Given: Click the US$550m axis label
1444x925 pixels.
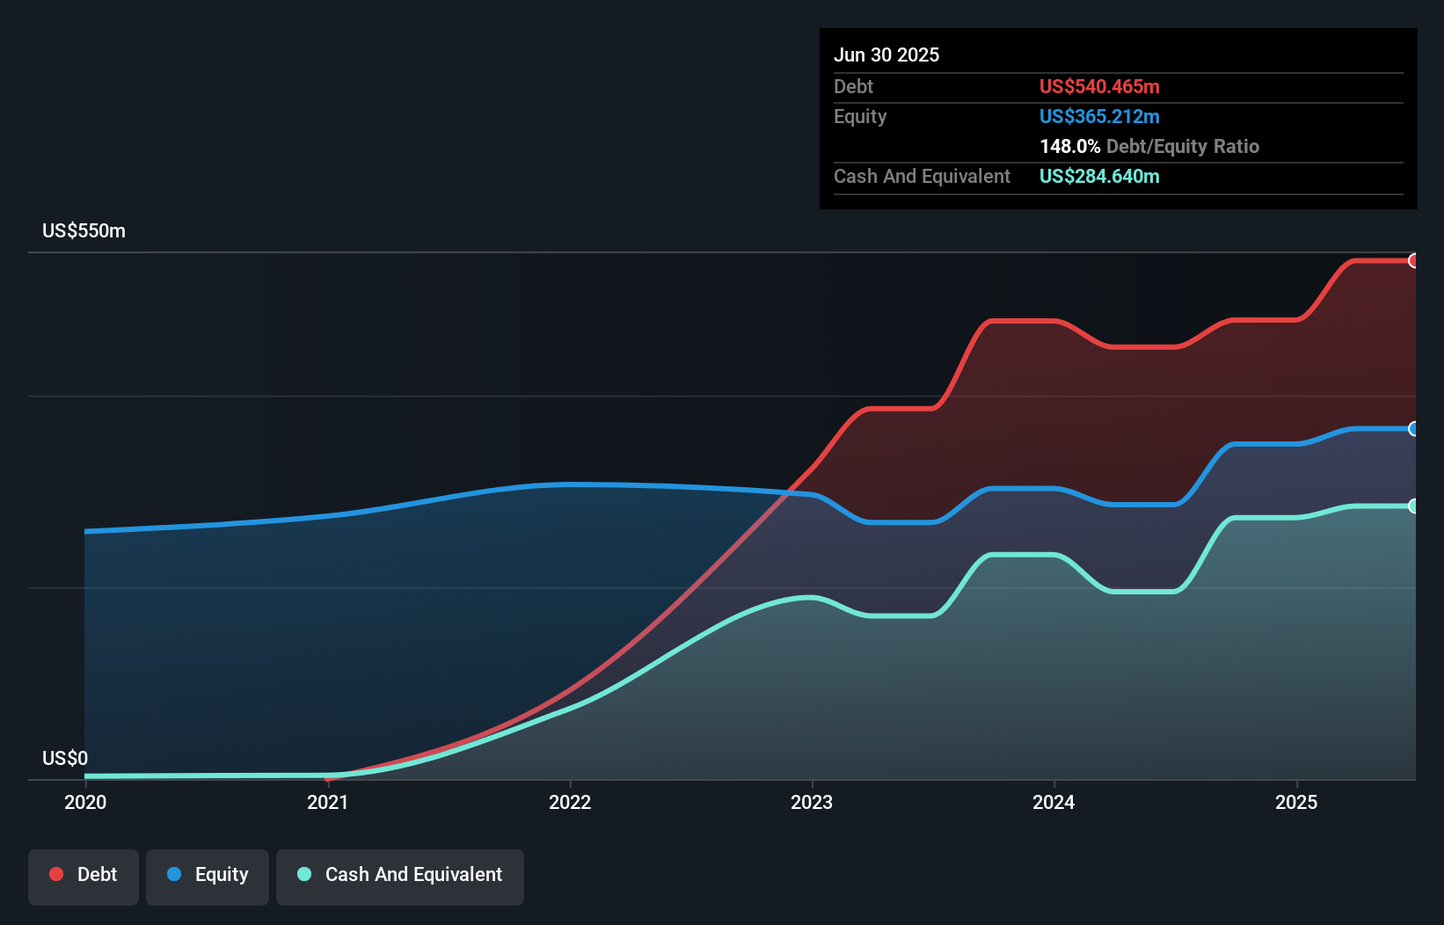Looking at the screenshot, I should 84,230.
